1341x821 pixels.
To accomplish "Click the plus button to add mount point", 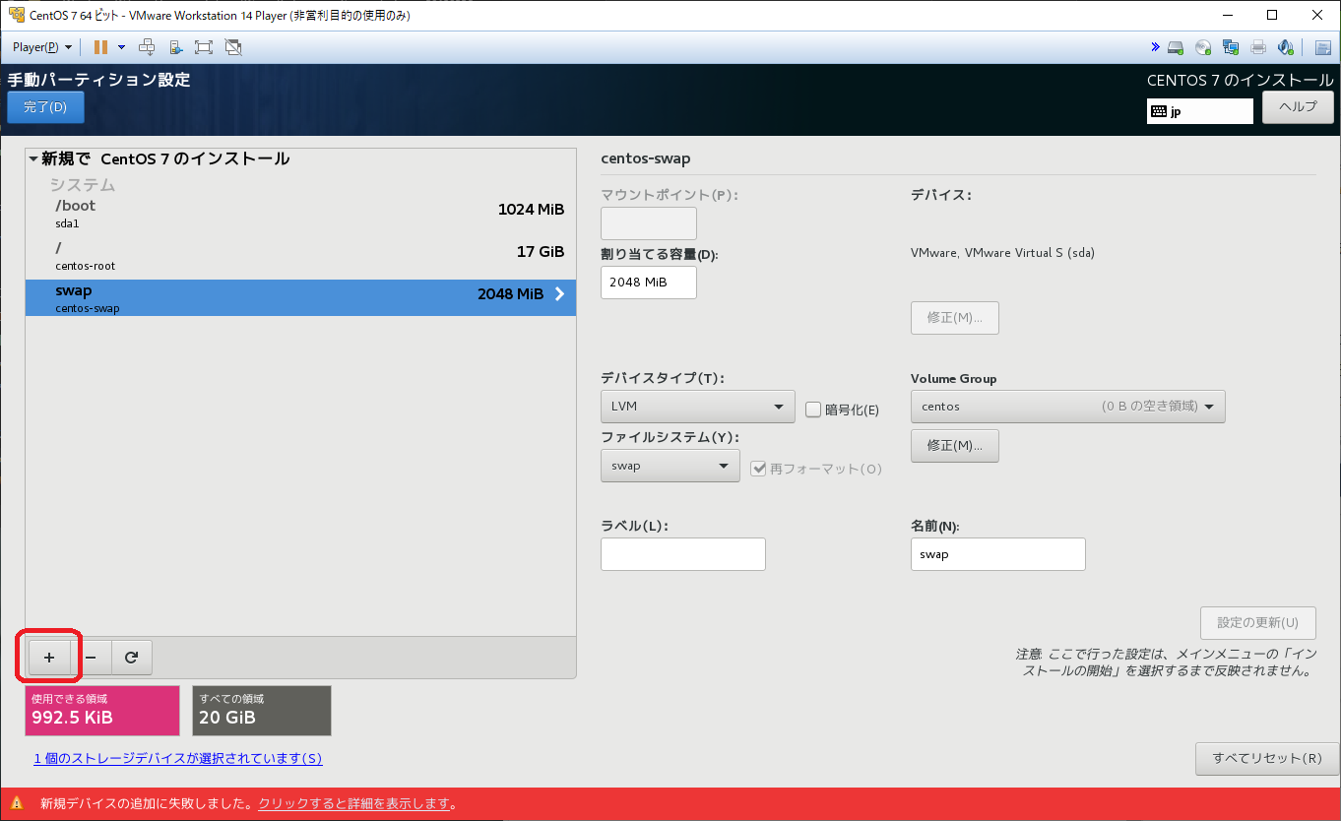I will click(49, 657).
